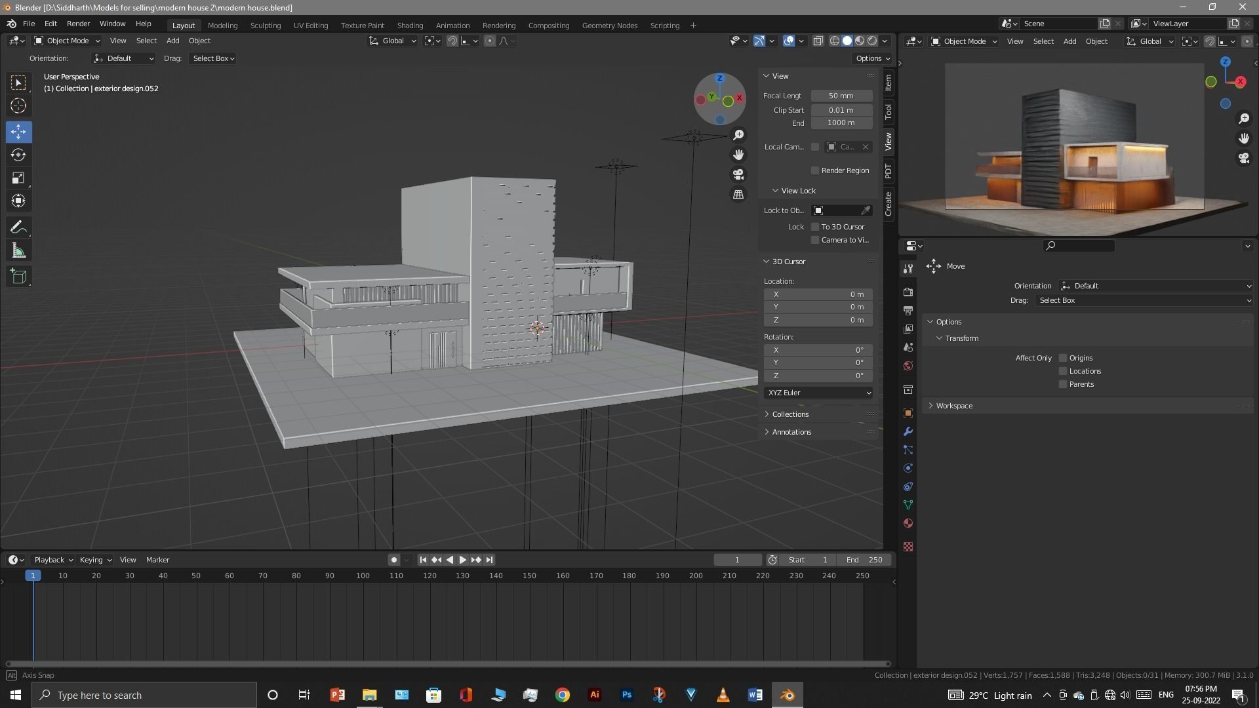
Task: Check Affect Only Parents
Action: coord(1063,384)
